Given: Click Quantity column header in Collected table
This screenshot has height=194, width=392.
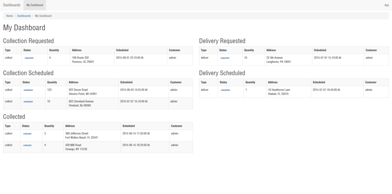Looking at the screenshot, I should [x=49, y=126].
